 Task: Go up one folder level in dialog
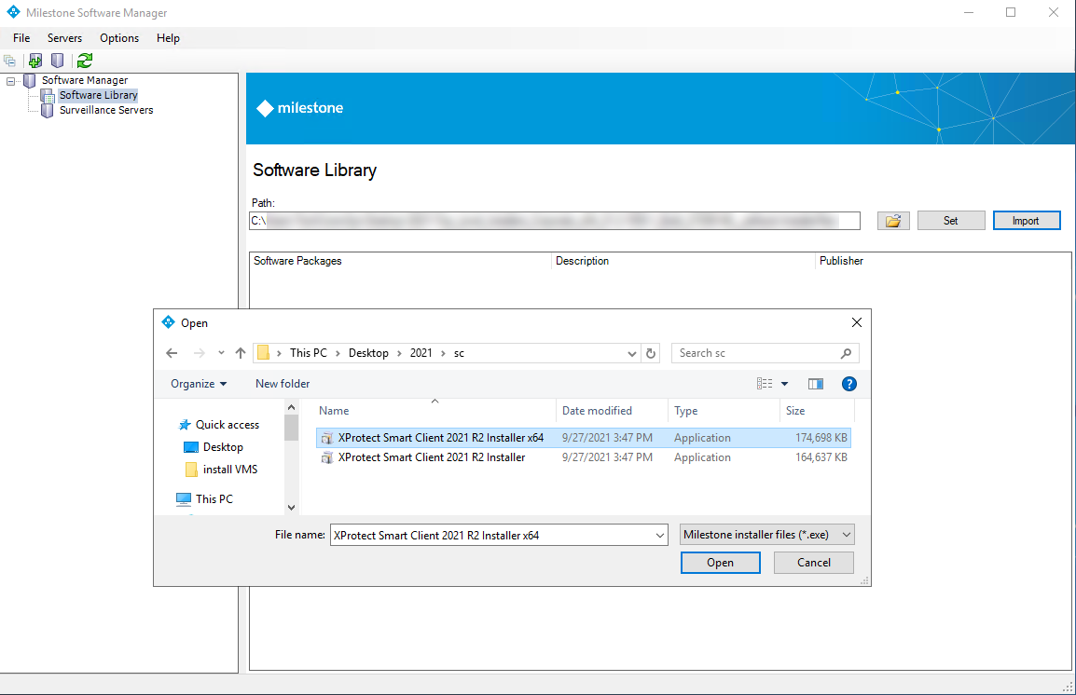241,353
